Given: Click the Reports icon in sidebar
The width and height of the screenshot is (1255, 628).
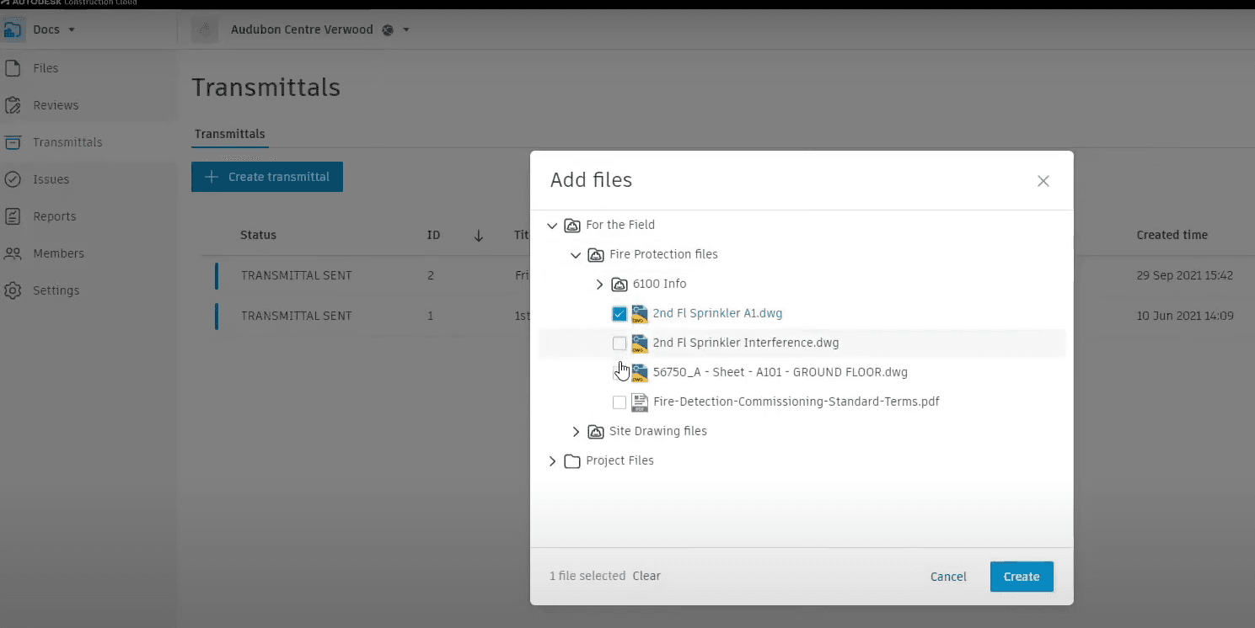Looking at the screenshot, I should (13, 216).
